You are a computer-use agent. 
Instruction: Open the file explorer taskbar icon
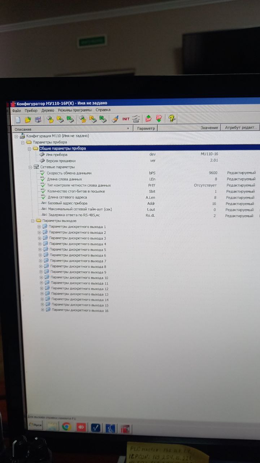click(52, 427)
